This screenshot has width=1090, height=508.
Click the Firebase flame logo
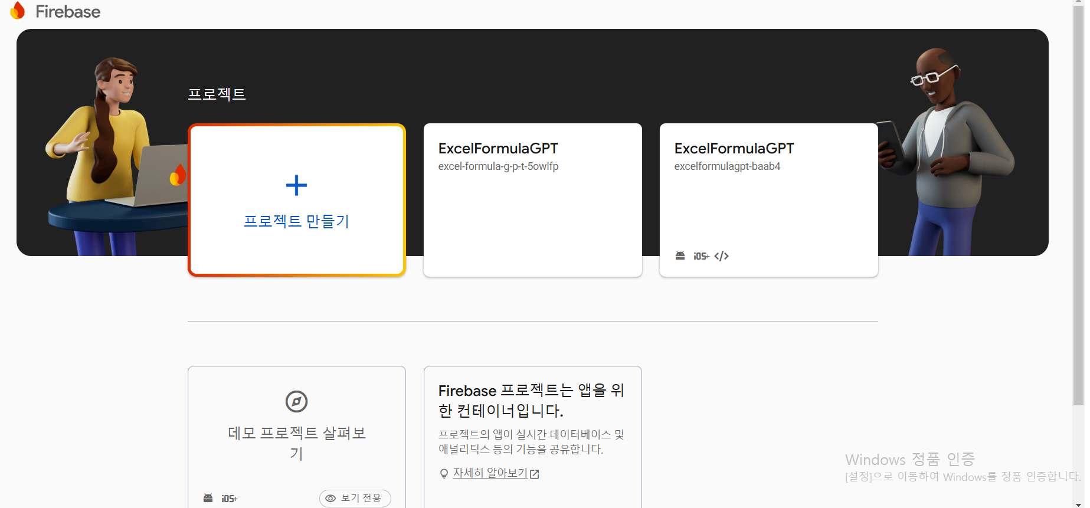[18, 11]
